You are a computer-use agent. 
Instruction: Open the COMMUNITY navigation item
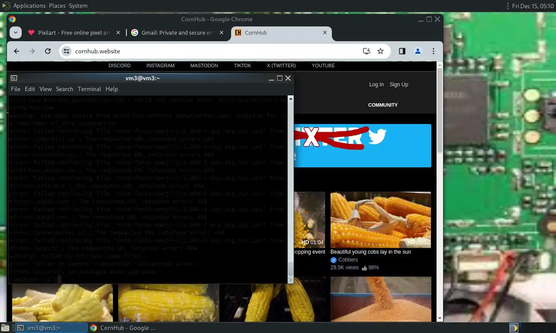tap(383, 105)
